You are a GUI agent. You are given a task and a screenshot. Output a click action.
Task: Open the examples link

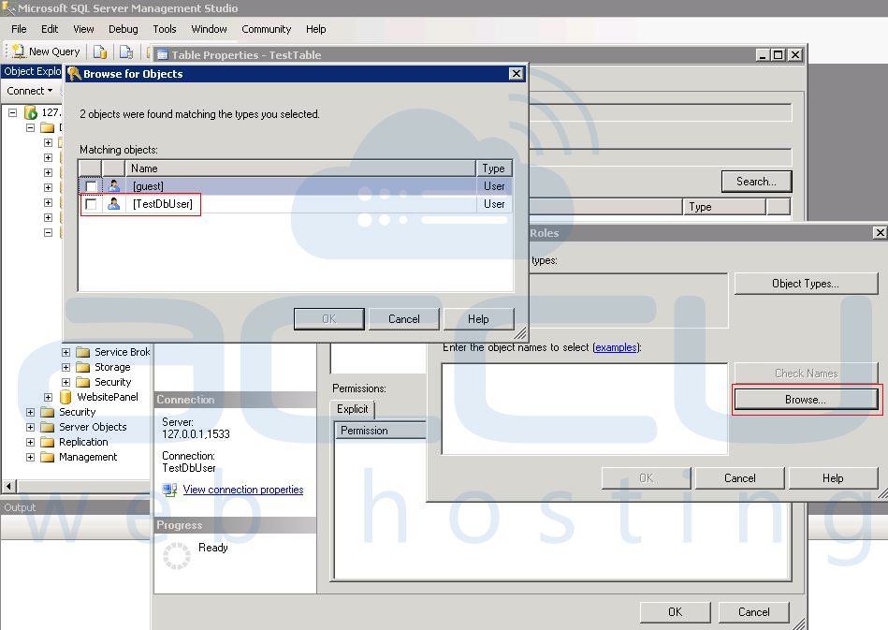[616, 347]
